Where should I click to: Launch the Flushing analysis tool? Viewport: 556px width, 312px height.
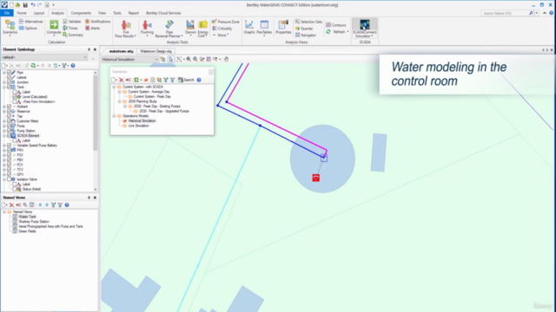[x=147, y=28]
